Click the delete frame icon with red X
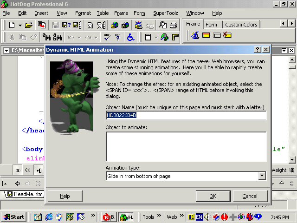The height and width of the screenshot is (223, 297). pyautogui.click(x=227, y=35)
